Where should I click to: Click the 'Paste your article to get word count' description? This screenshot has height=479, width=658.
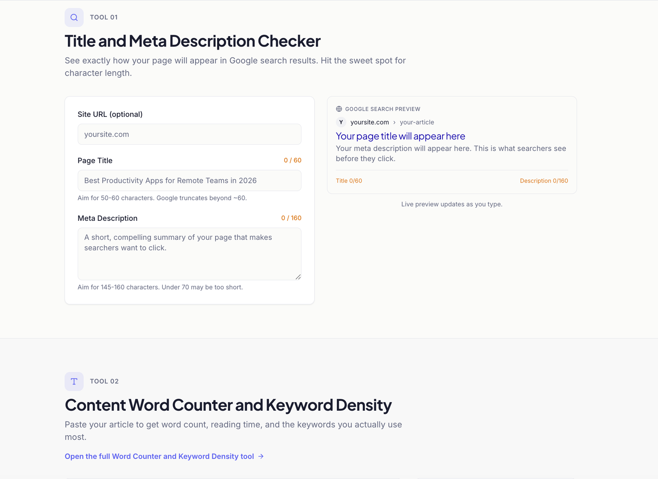tap(233, 430)
